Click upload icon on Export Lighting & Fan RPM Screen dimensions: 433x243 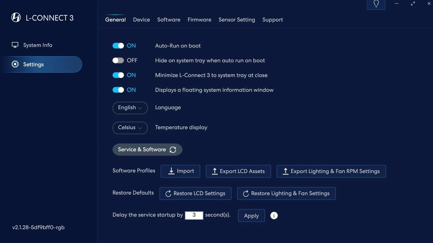[285, 171]
